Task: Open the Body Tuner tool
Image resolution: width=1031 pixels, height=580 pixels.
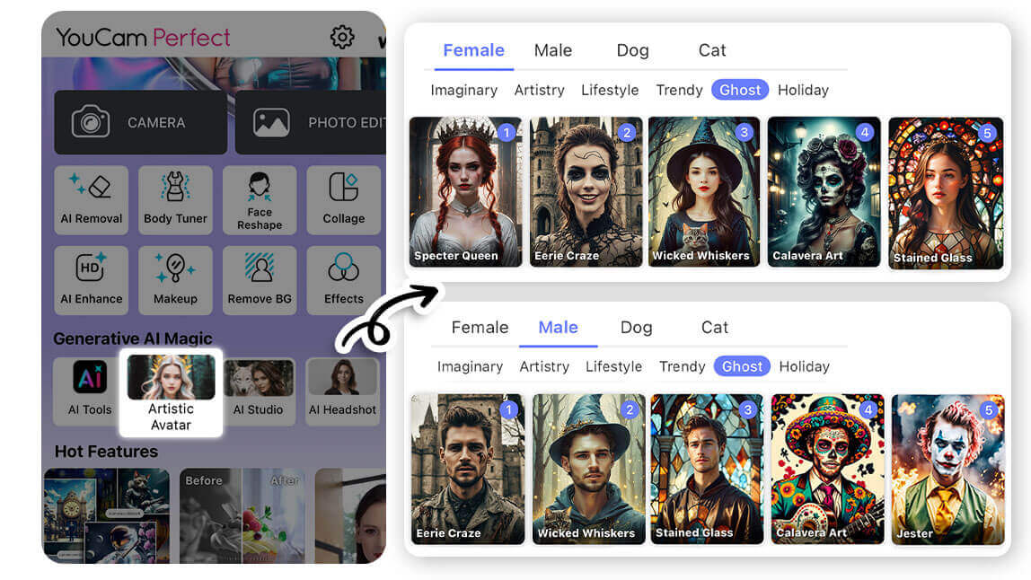Action: coord(175,199)
